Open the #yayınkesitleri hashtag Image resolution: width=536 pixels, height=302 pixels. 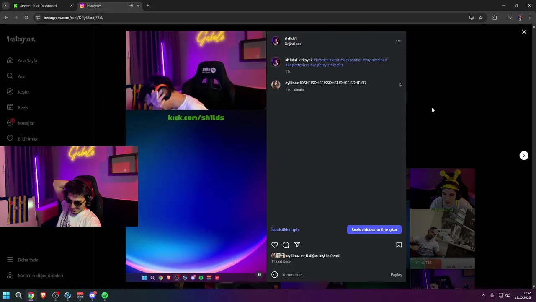pyautogui.click(x=375, y=60)
